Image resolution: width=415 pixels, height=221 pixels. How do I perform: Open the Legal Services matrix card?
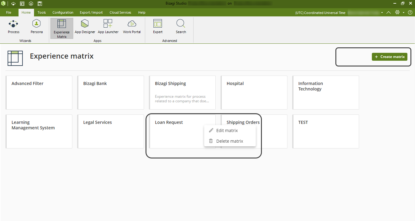point(111,131)
